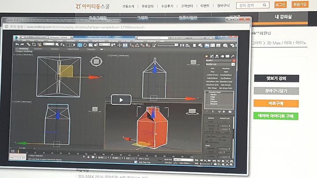Toggle Spinner Snap in the toolbar
This screenshot has width=317, height=178.
click(x=148, y=45)
